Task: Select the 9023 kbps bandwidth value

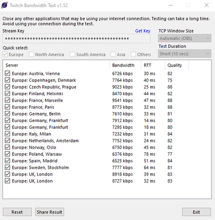Action: [123, 87]
